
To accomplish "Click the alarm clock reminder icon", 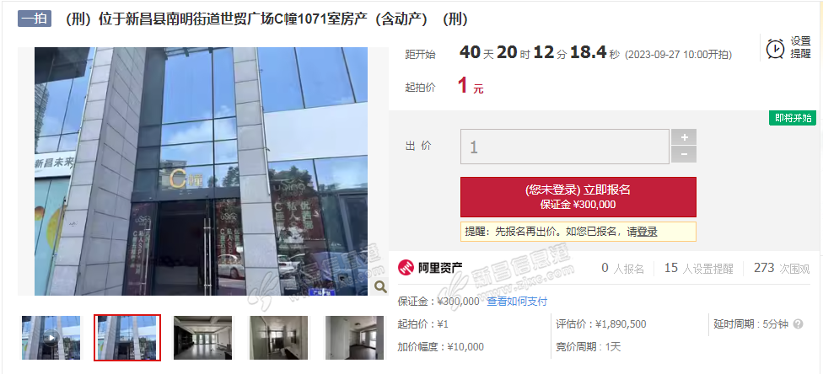I will [775, 48].
